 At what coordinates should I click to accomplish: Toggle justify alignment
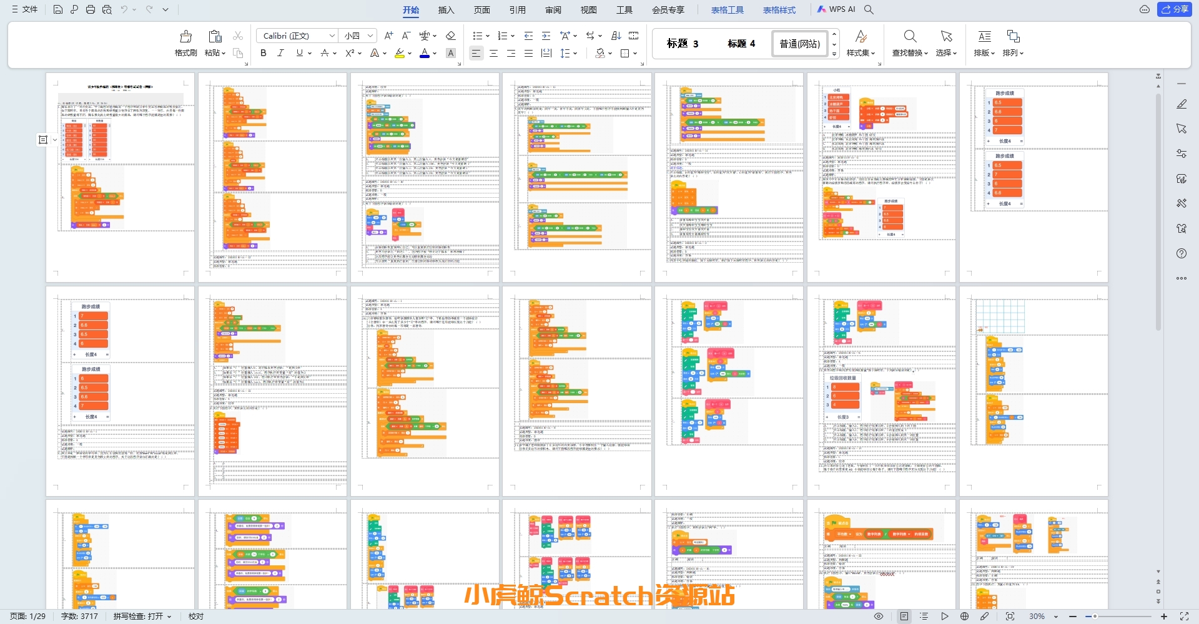529,53
